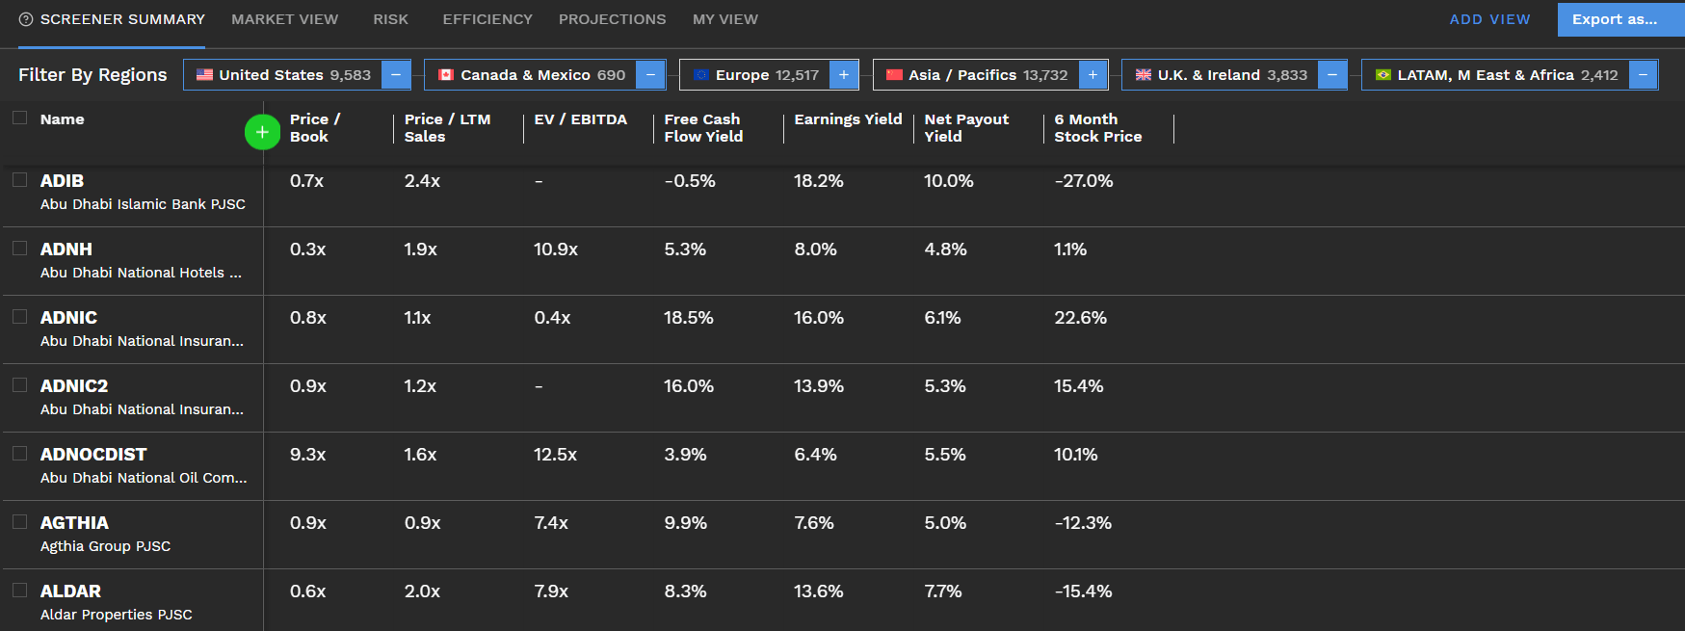
Task: Click the help icon beside Screener Summary
Action: 26,19
